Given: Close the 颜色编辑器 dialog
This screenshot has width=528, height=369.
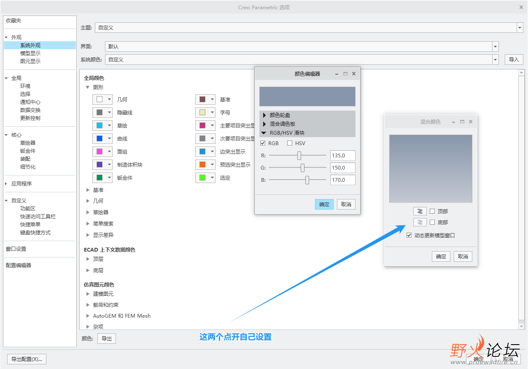Looking at the screenshot, I should pyautogui.click(x=354, y=74).
